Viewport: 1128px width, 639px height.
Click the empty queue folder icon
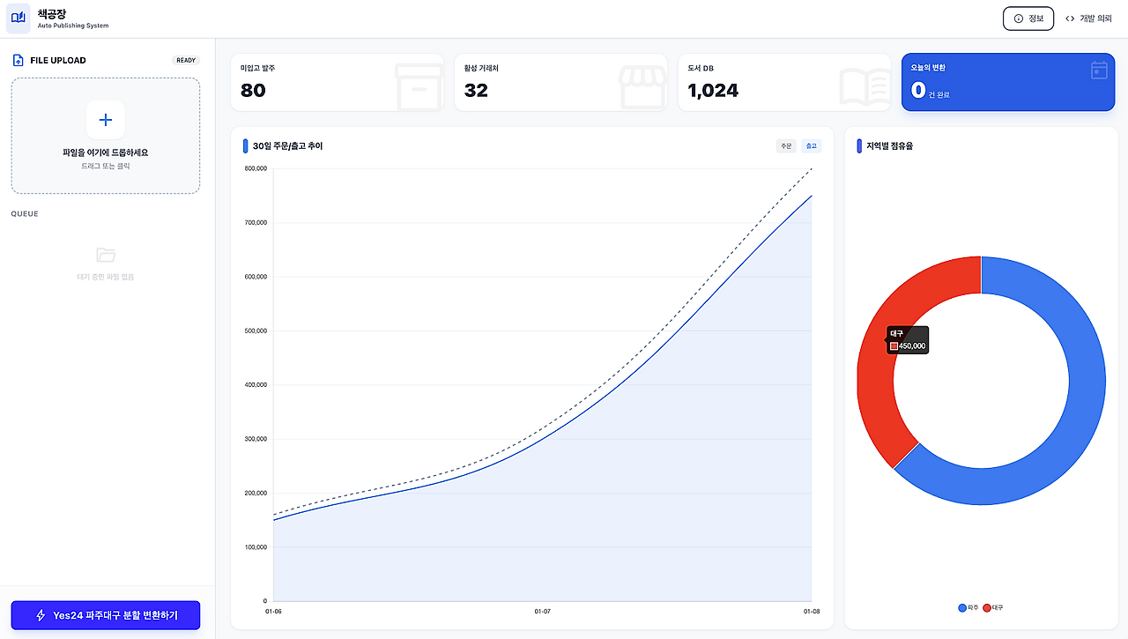(106, 256)
